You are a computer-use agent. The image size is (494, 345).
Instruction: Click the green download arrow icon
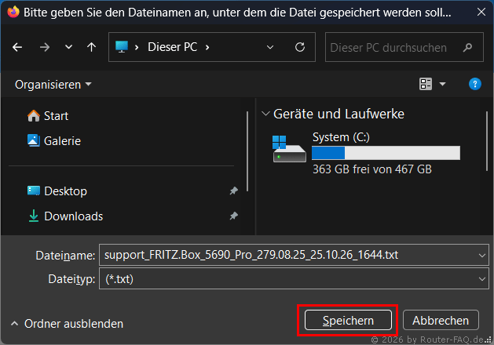(34, 216)
